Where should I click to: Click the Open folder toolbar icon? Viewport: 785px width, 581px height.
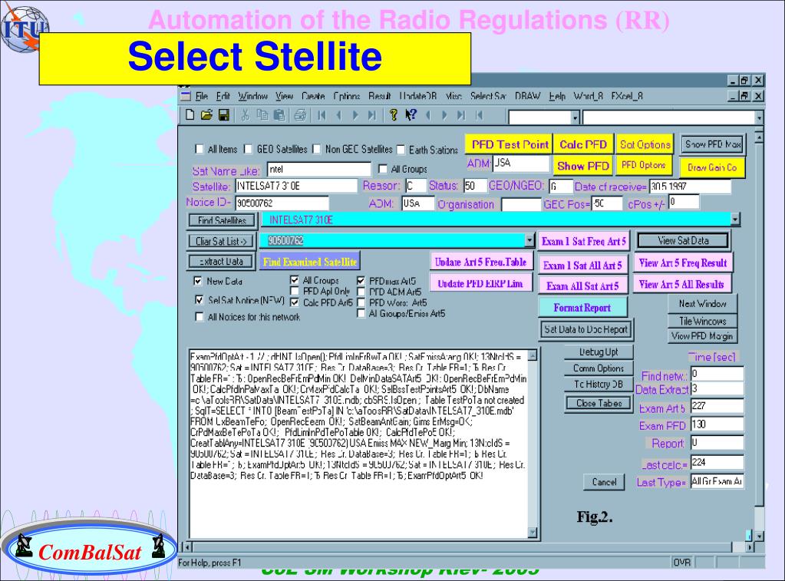pos(206,115)
